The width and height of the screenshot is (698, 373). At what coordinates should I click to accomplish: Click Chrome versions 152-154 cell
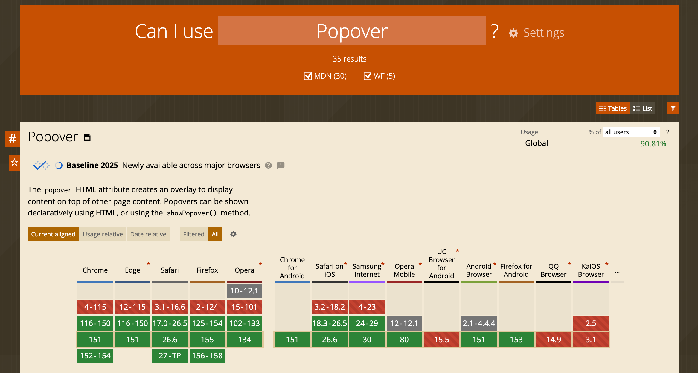[95, 356]
